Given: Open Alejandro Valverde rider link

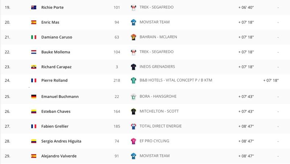Looking at the screenshot, I should tap(59, 156).
